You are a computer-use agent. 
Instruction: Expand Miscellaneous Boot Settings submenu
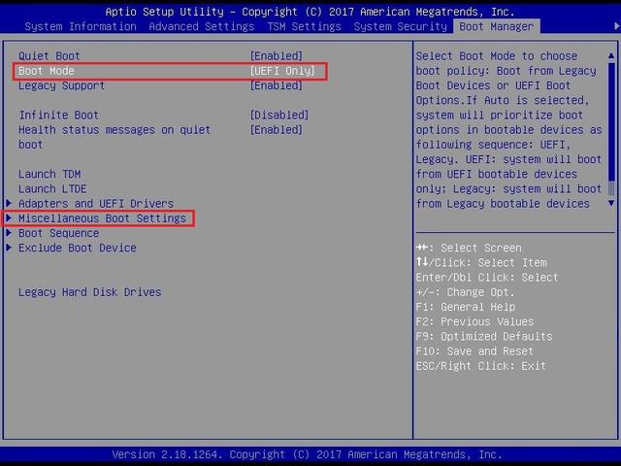[102, 218]
